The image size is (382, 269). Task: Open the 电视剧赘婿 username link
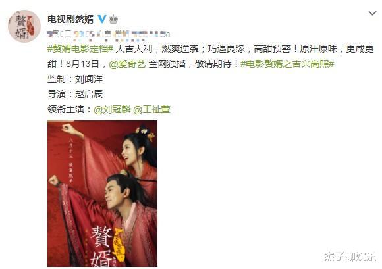pos(70,19)
